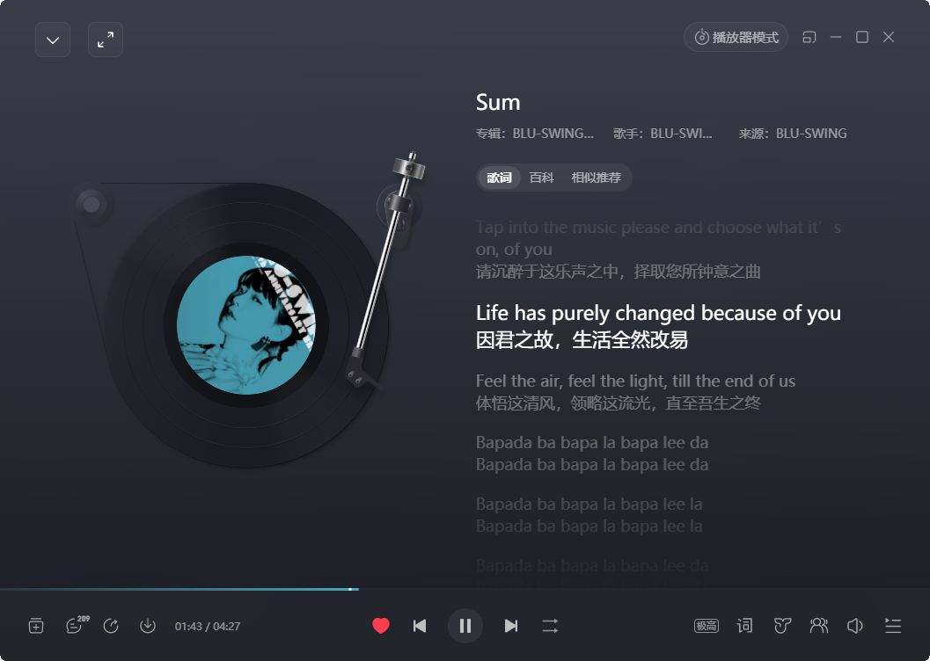Screen dimensions: 930x661
Task: Open mini mode window icon
Action: [x=809, y=37]
